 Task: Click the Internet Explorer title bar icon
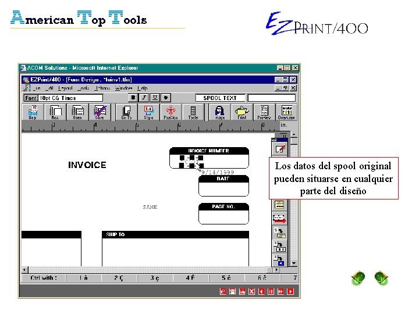(23, 68)
